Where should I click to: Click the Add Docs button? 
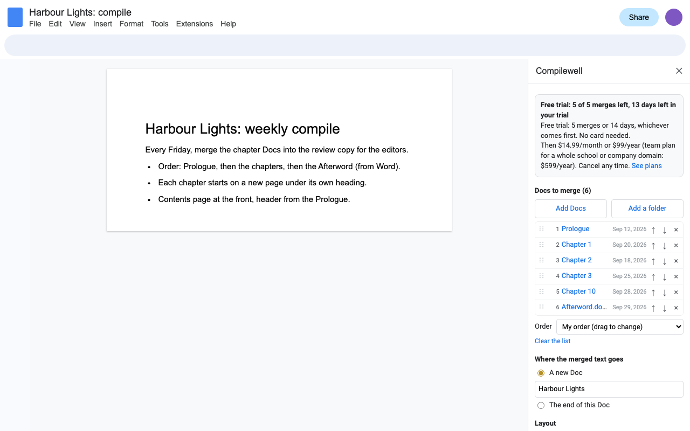click(571, 208)
